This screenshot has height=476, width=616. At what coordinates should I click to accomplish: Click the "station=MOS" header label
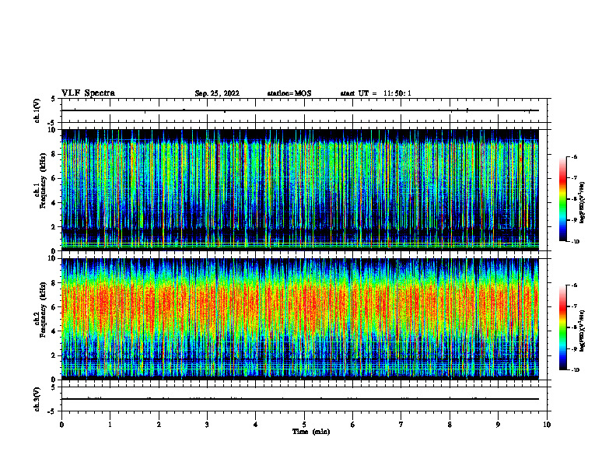[x=289, y=93]
